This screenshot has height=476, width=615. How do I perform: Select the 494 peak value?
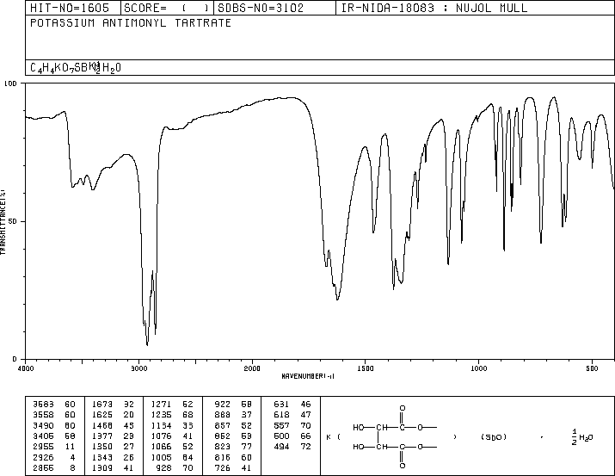[281, 447]
